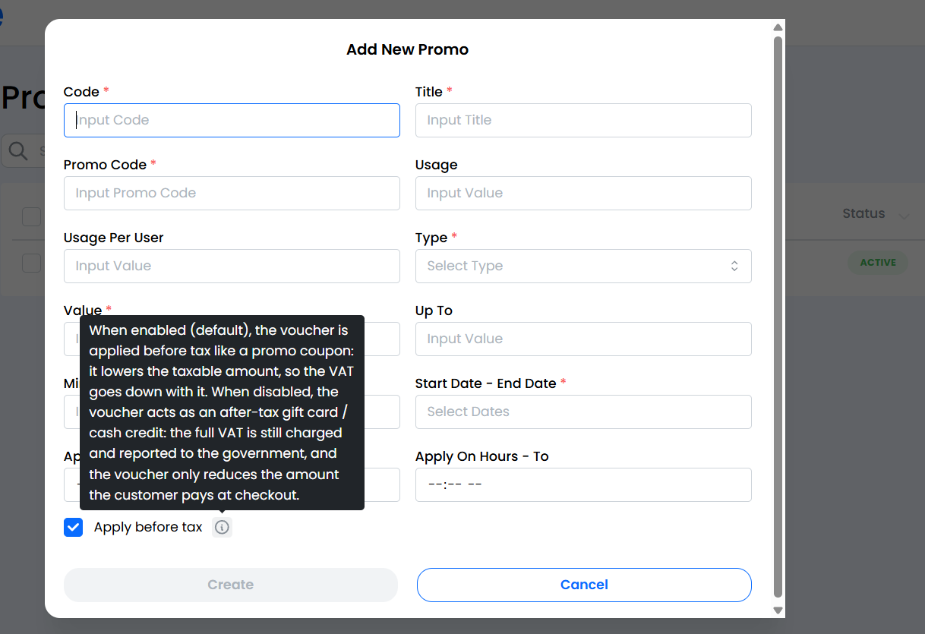Screen dimensions: 925x634
Task: Focus the Input Code field
Action: (232, 120)
